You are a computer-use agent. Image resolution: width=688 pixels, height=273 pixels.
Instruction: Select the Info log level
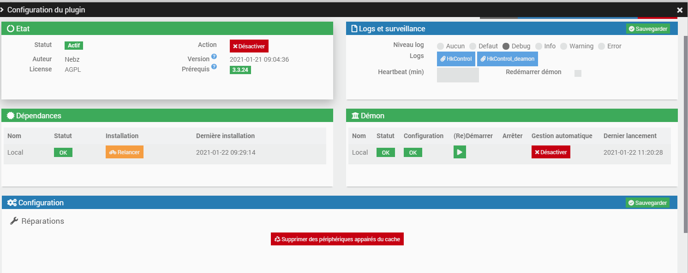pyautogui.click(x=538, y=46)
